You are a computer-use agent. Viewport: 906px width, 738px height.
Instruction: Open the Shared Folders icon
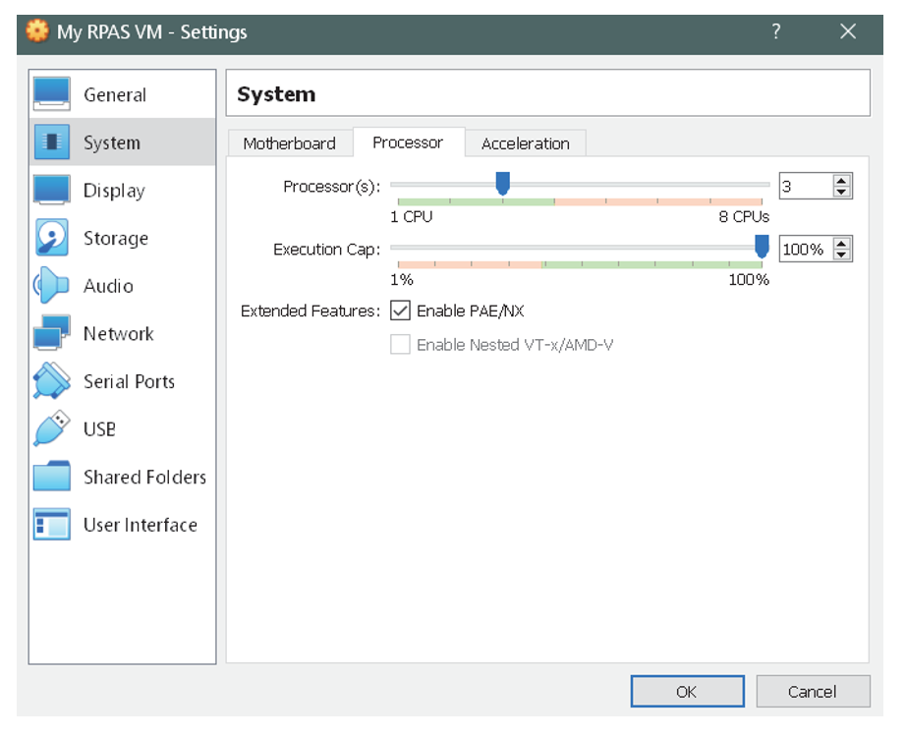click(x=51, y=477)
